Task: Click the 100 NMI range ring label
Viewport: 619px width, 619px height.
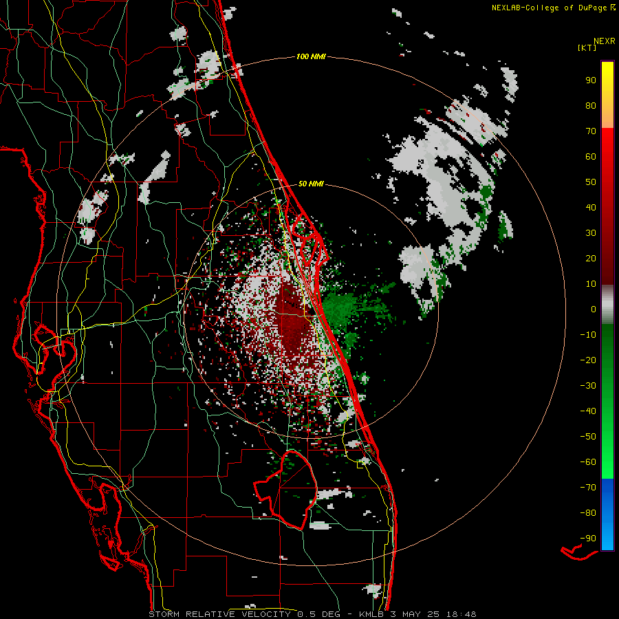Action: [x=311, y=56]
